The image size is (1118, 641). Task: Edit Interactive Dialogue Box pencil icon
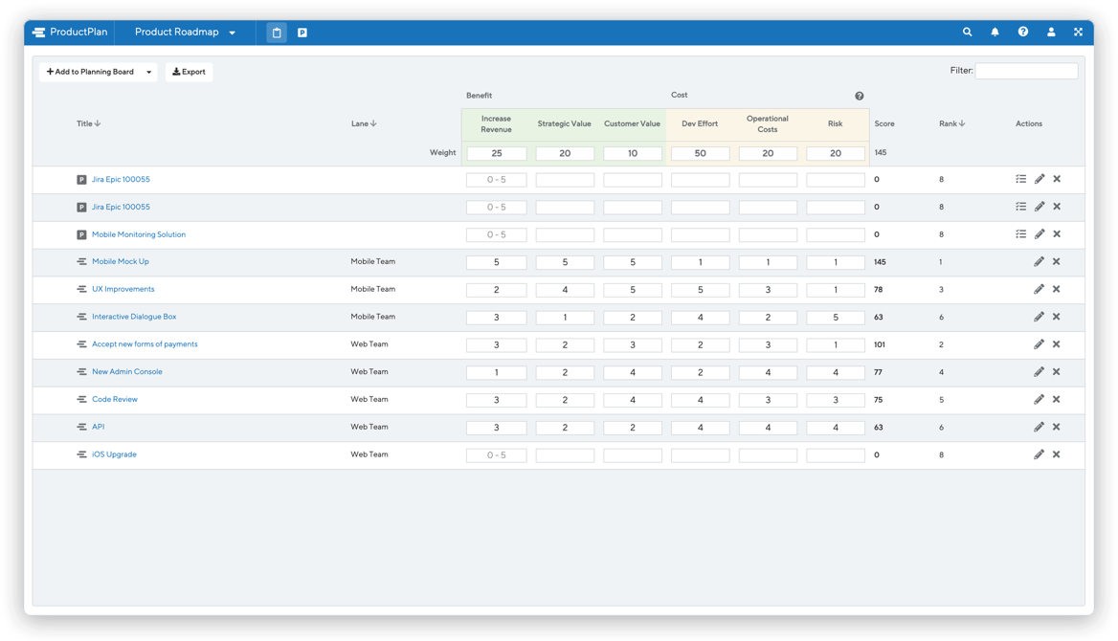coord(1039,317)
